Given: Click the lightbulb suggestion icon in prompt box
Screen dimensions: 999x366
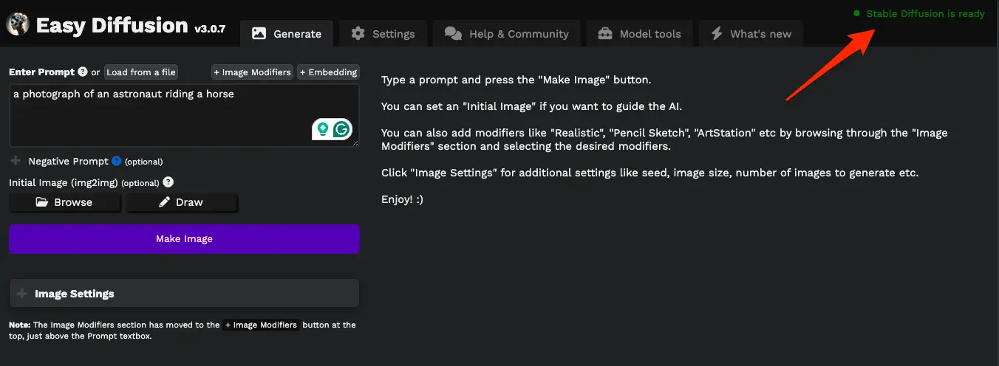Looking at the screenshot, I should click(322, 130).
